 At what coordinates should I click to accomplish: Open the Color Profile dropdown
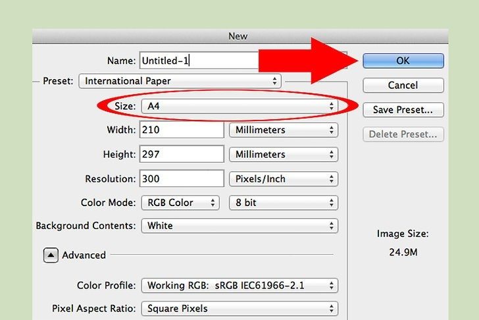239,285
